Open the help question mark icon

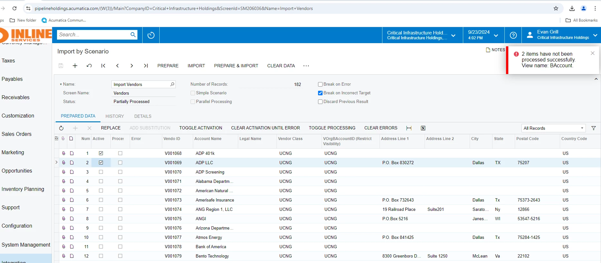pyautogui.click(x=513, y=35)
